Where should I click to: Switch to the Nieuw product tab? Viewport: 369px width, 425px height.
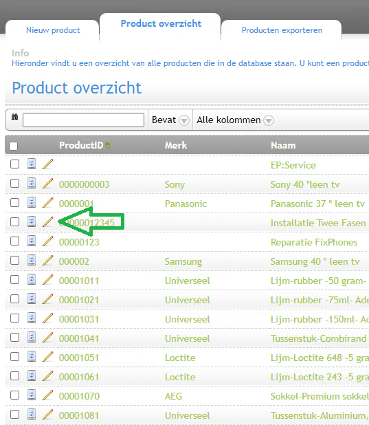(53, 30)
